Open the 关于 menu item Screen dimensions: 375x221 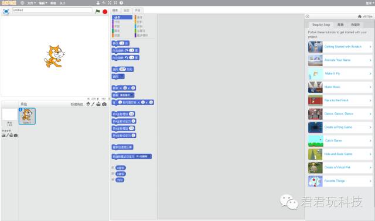[63, 3]
